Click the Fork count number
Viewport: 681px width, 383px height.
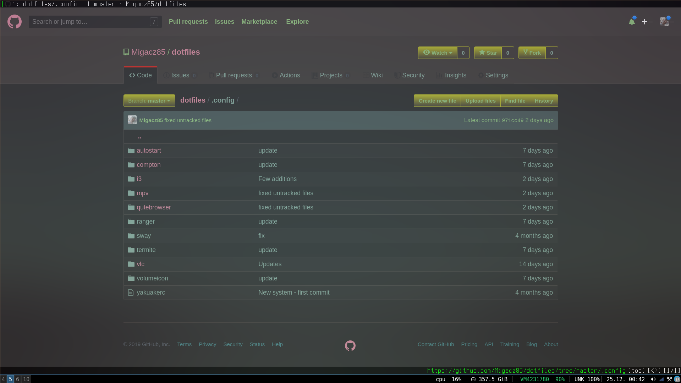tap(551, 53)
